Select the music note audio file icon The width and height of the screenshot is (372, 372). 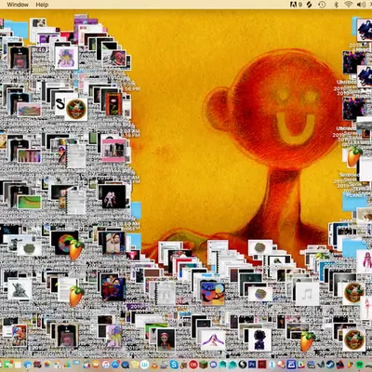point(307,294)
